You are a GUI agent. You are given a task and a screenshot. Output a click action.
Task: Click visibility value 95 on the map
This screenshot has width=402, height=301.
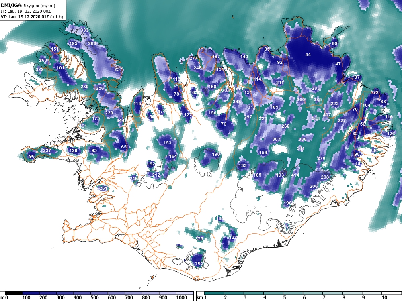point(94,150)
